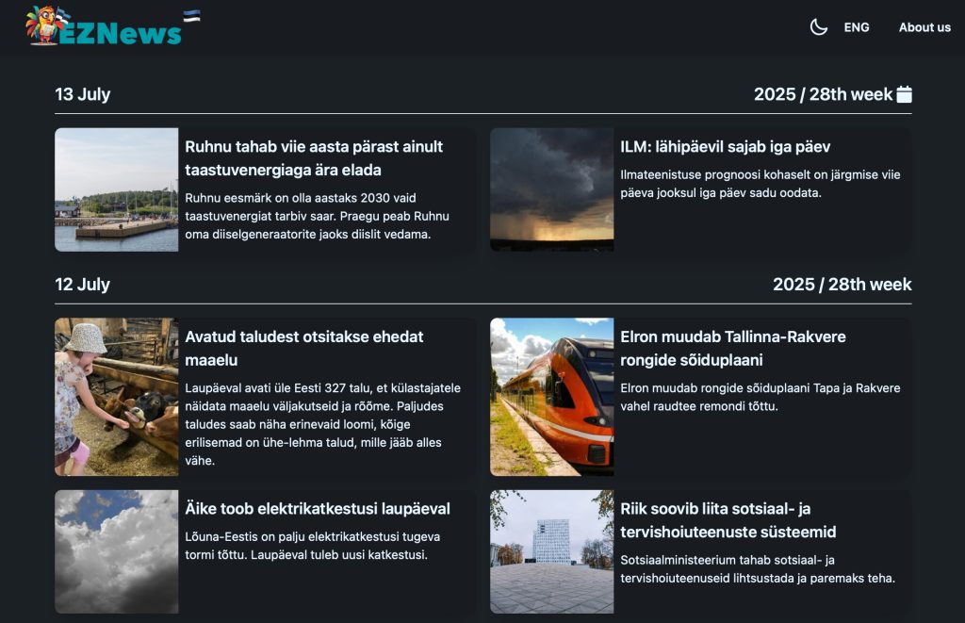
Task: Open the calendar icon next to 28th week
Action: point(904,94)
